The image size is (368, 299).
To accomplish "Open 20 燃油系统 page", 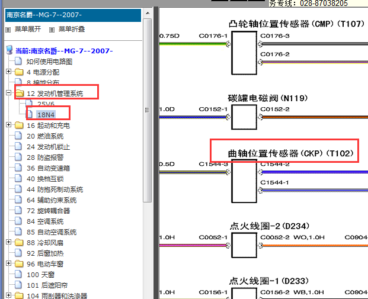I will click(x=45, y=136).
